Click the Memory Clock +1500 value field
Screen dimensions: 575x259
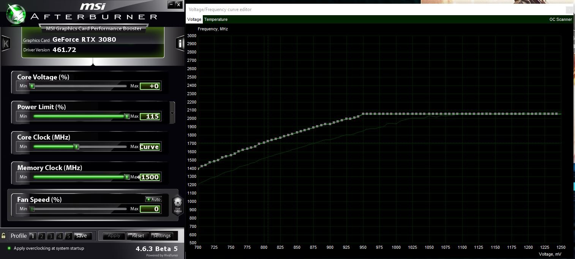(x=150, y=177)
